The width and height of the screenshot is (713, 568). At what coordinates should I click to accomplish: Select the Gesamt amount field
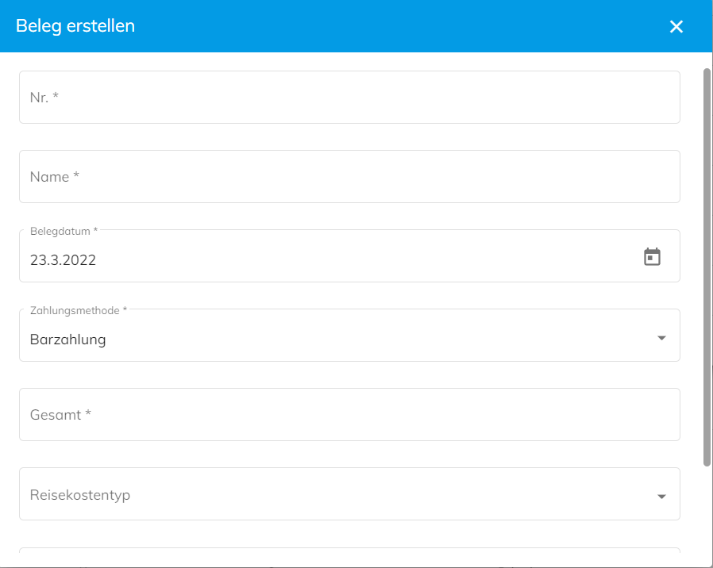[349, 414]
